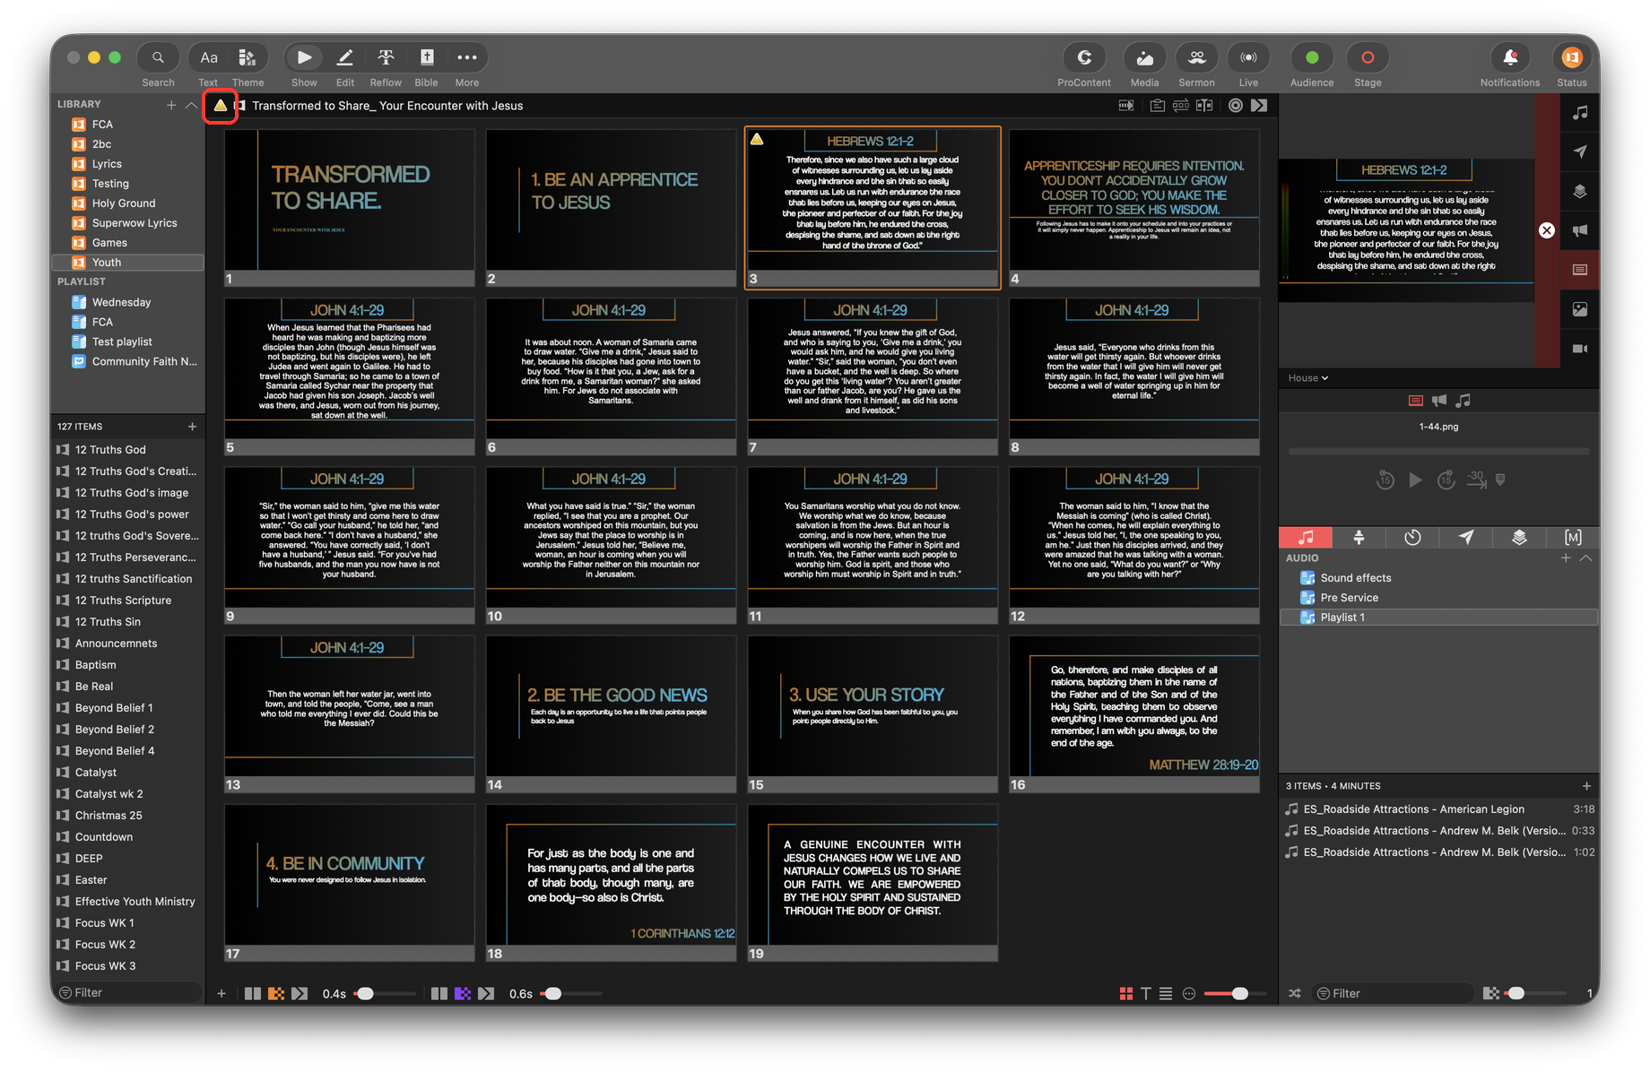This screenshot has width=1650, height=1072.
Task: Open the Media bin
Action: tap(1144, 57)
